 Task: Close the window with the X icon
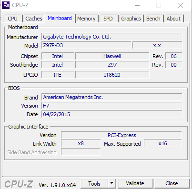tap(181, 5)
